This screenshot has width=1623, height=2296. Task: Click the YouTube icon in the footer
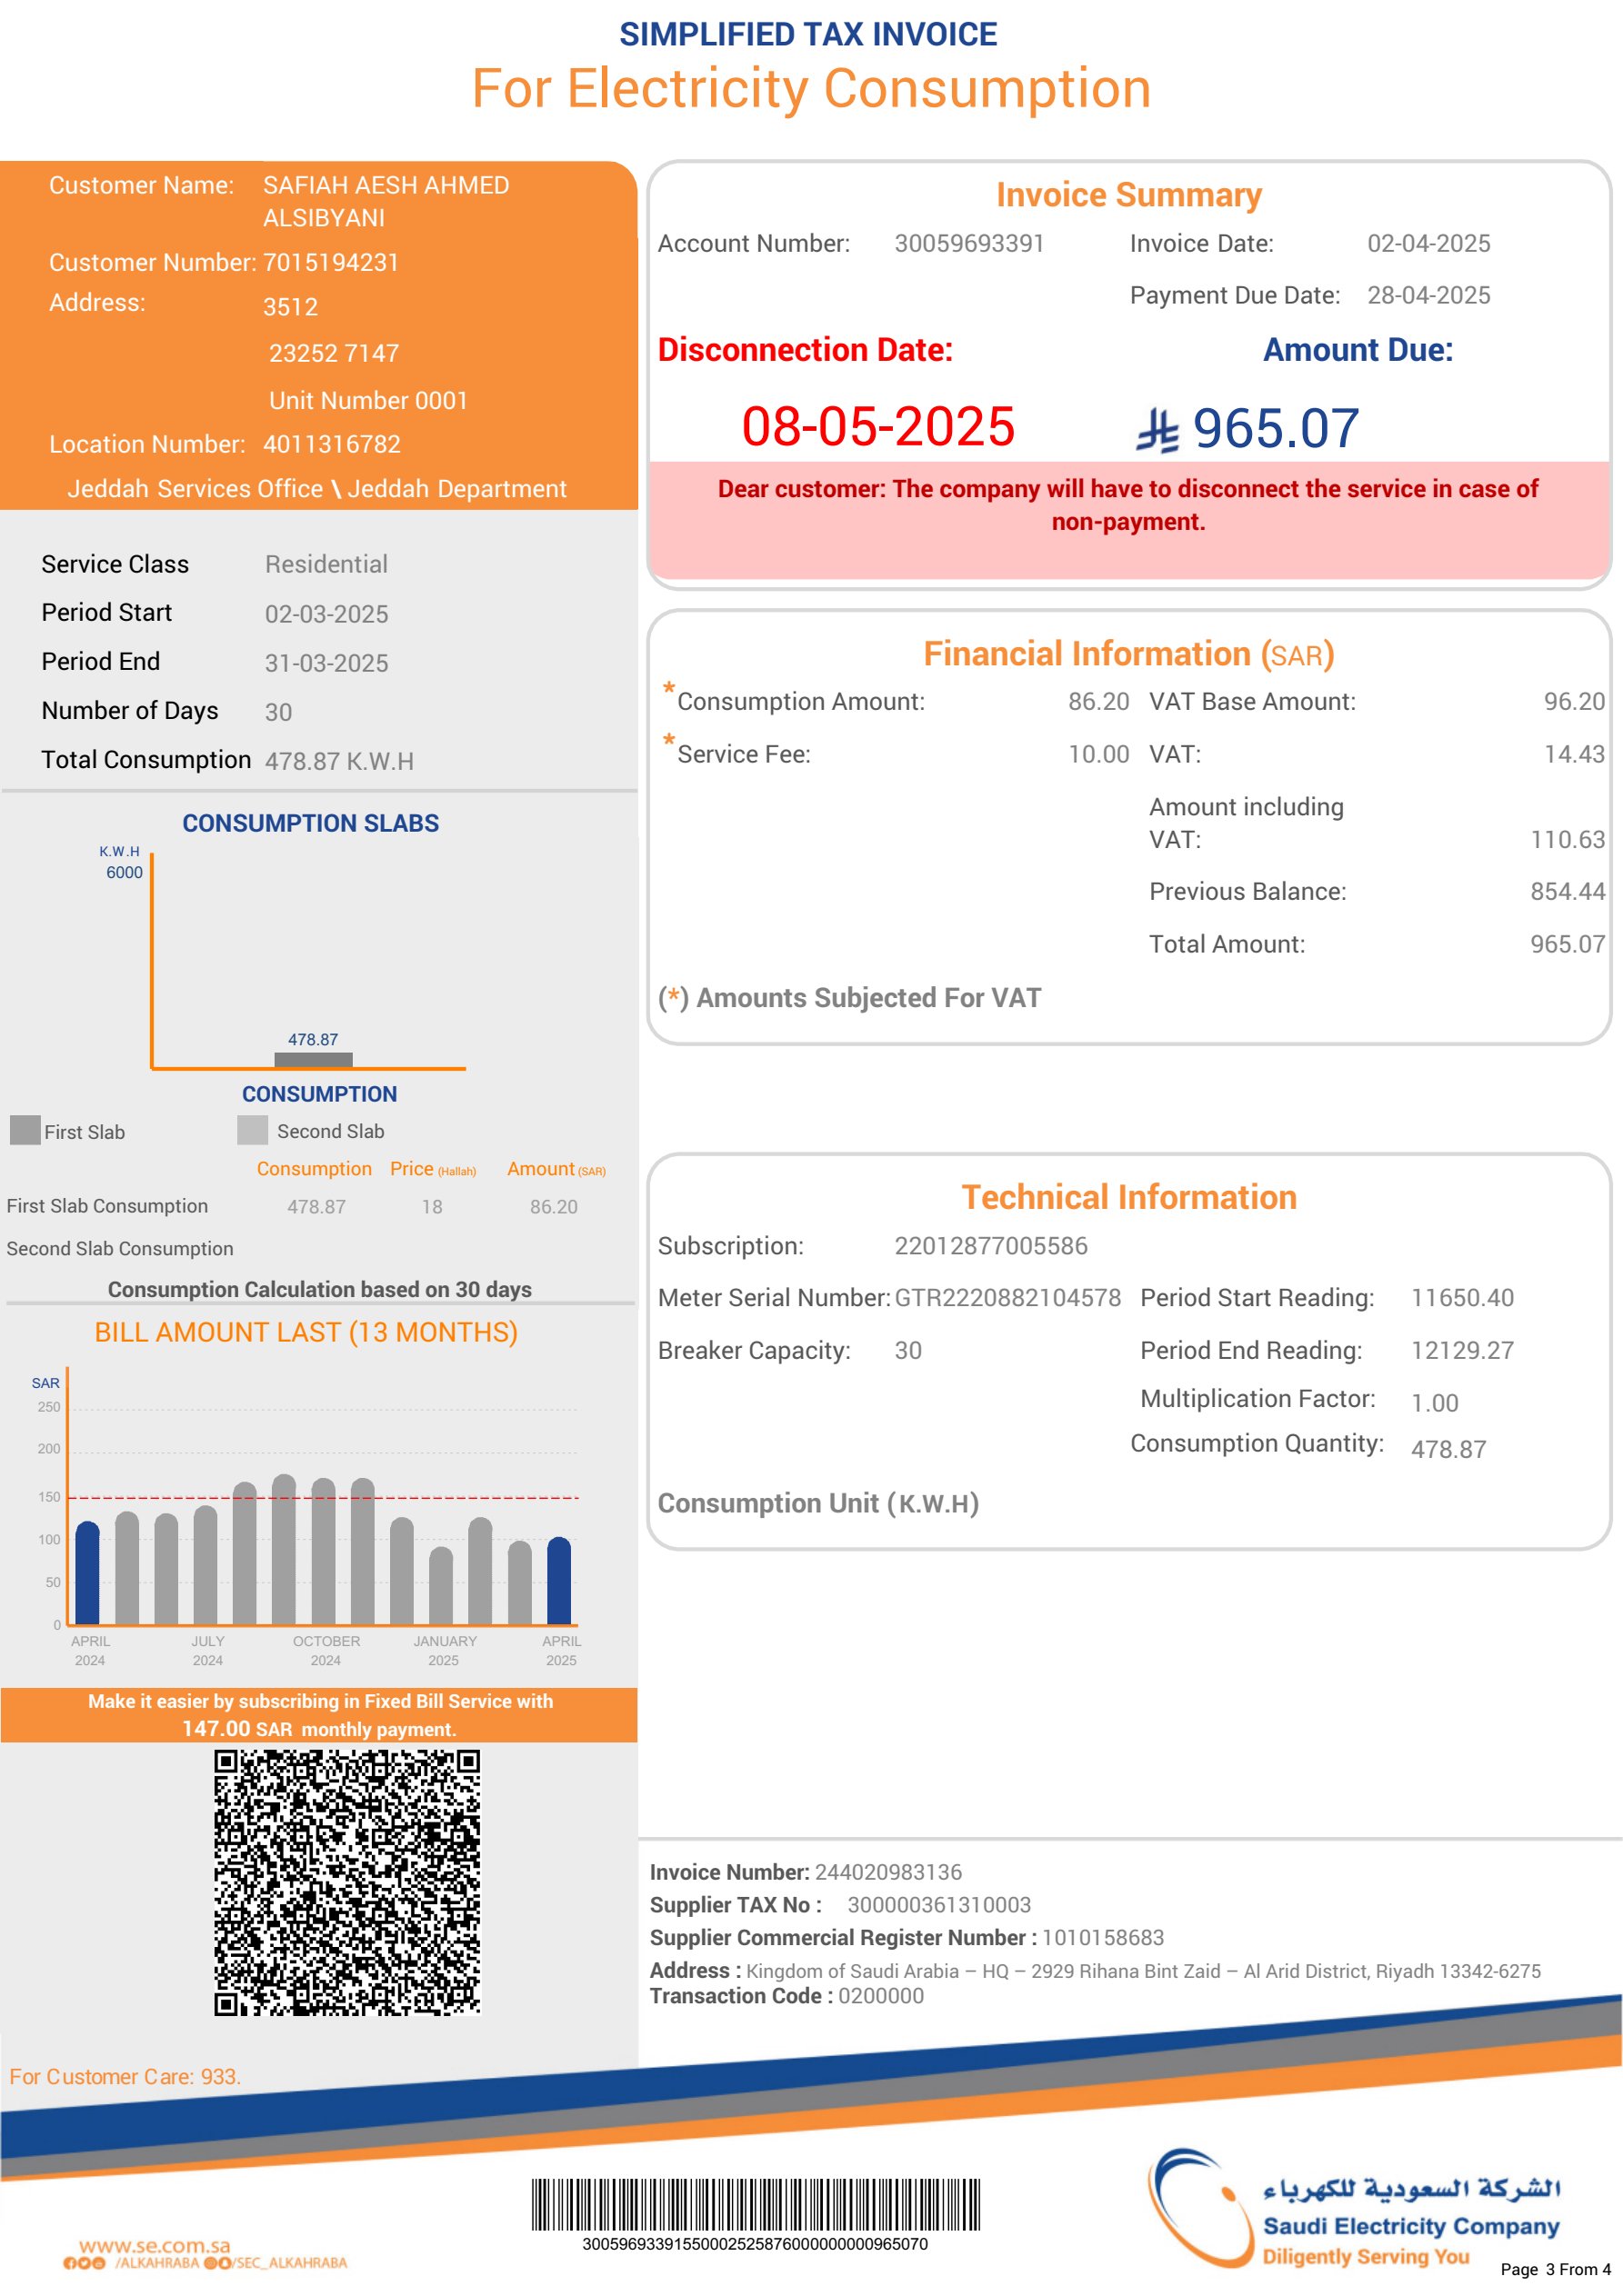click(99, 2264)
